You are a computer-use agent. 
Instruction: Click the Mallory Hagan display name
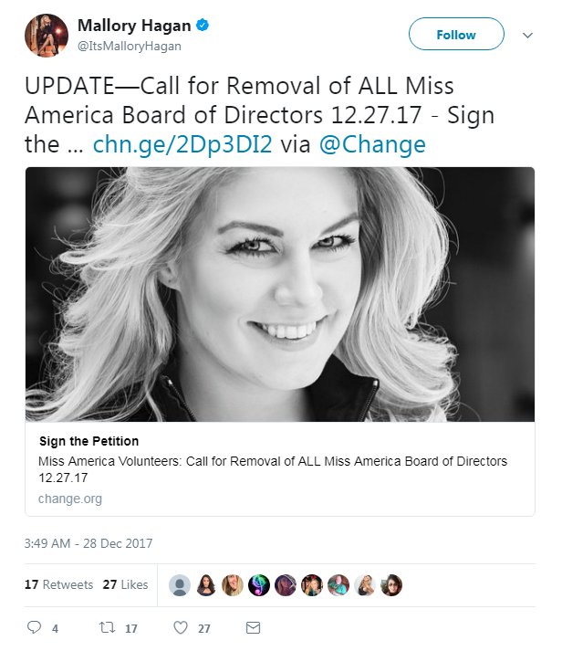pos(134,26)
